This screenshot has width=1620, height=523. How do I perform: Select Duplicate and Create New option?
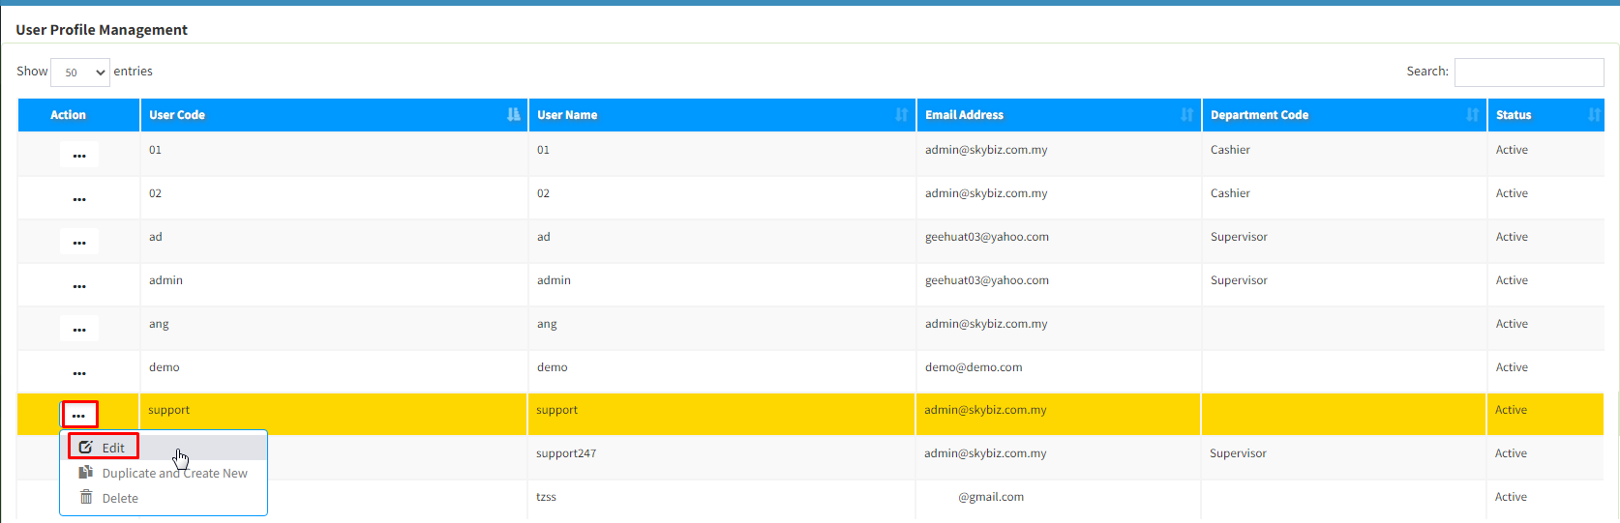[x=174, y=474]
